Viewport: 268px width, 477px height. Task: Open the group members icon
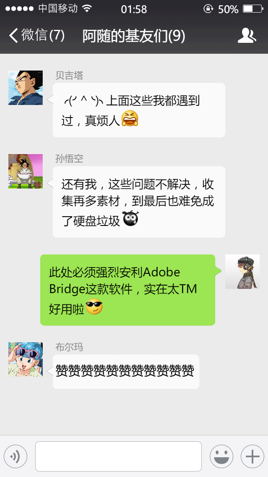point(247,35)
